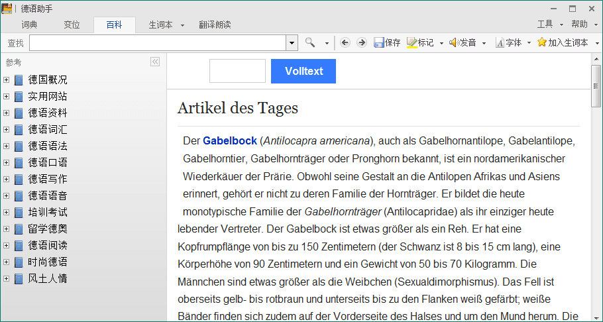Click the 保存 save disk icon

[x=379, y=42]
